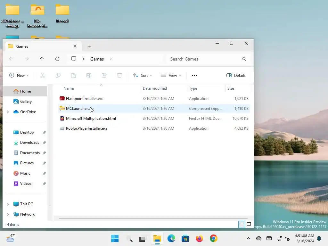
Task: Open the Sort dropdown
Action: tap(143, 76)
